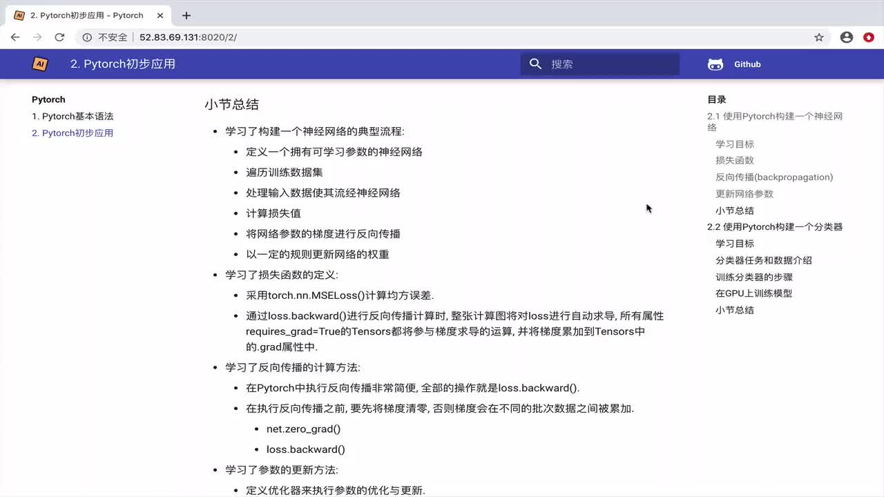This screenshot has width=884, height=497.
Task: Click the search magnifier icon
Action: pyautogui.click(x=535, y=64)
